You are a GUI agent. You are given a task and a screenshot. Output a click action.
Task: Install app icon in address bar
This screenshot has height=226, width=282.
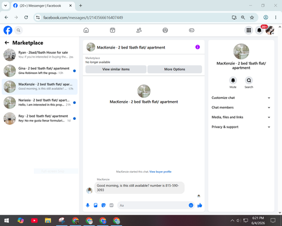(234, 18)
